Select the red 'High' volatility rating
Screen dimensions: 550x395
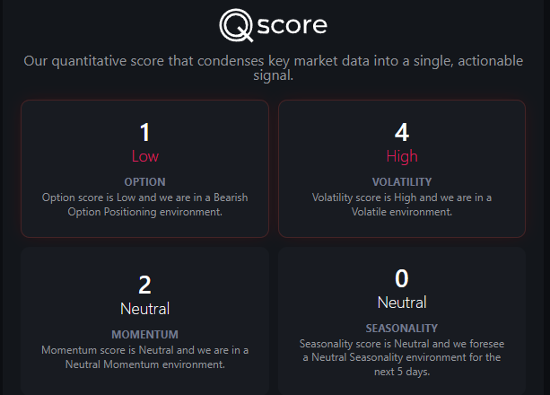(x=402, y=156)
